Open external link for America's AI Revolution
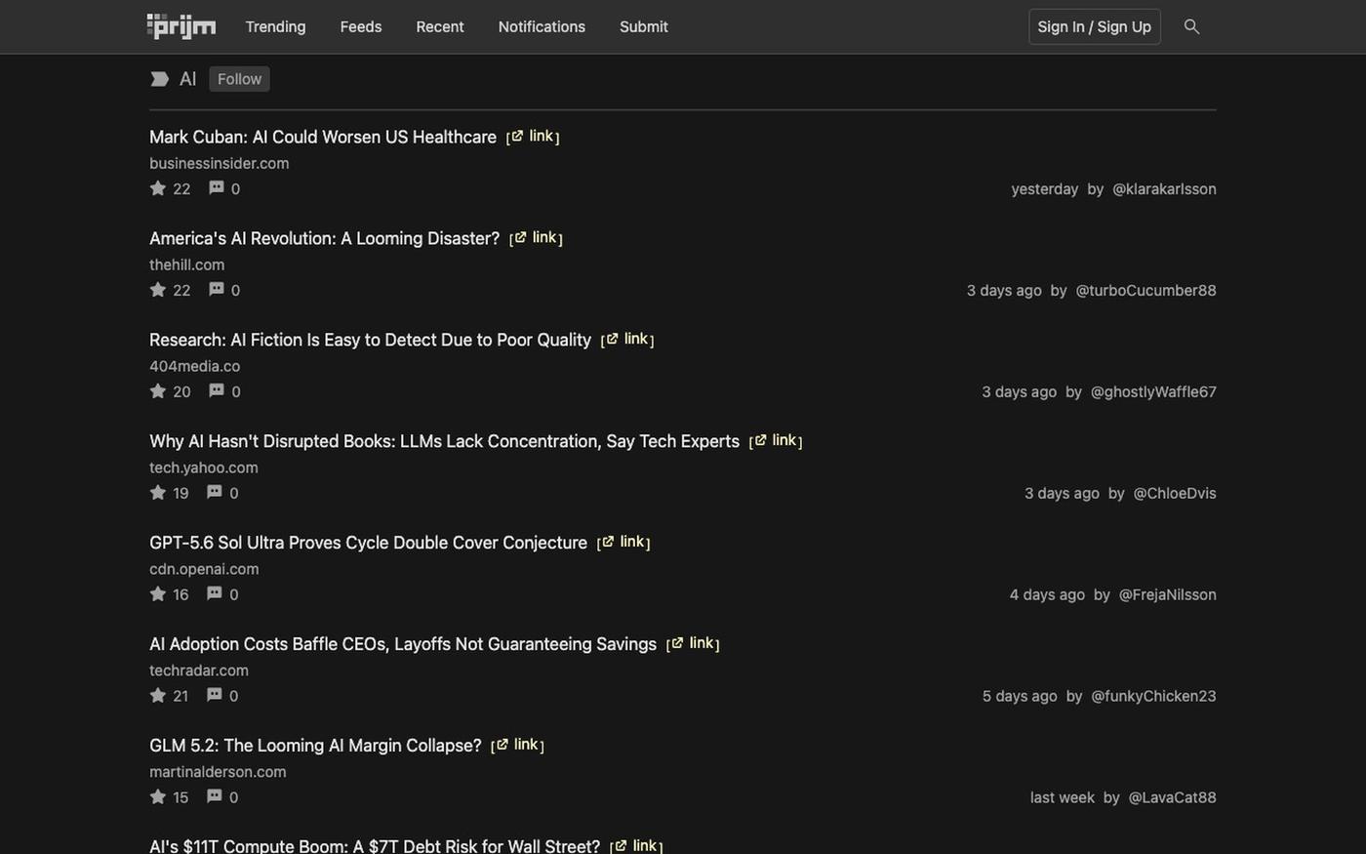 [536, 238]
